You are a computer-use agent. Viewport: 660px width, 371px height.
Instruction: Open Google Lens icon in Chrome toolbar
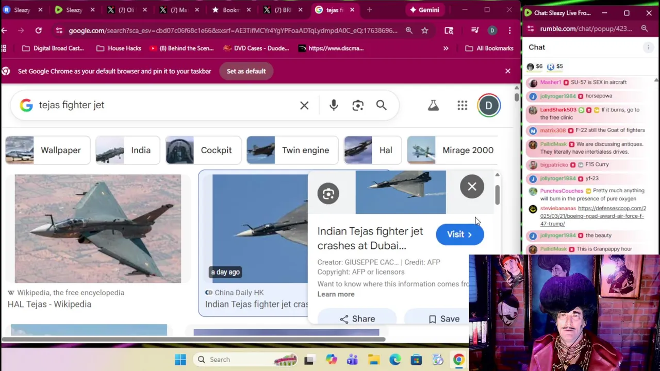coord(449,30)
